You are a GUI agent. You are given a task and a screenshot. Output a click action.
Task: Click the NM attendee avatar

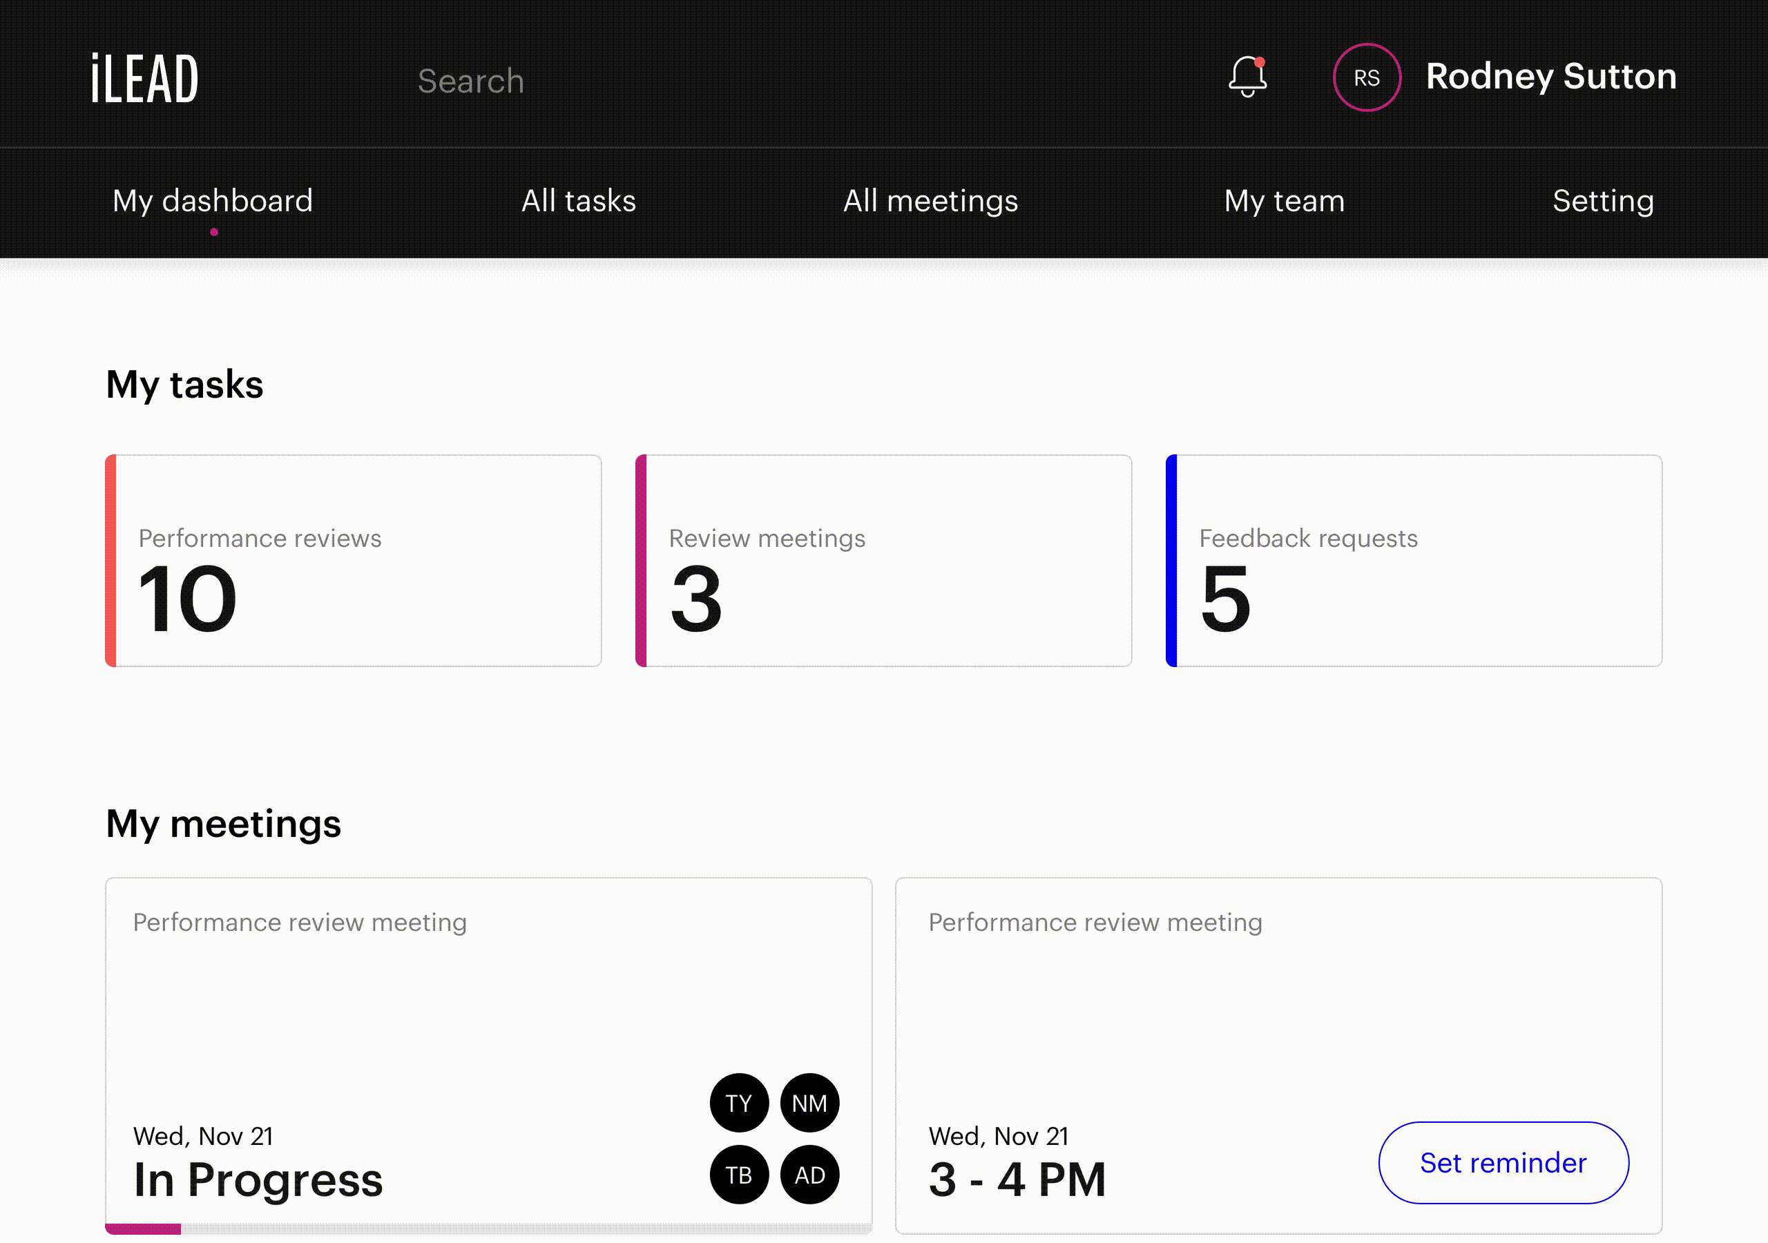(809, 1103)
